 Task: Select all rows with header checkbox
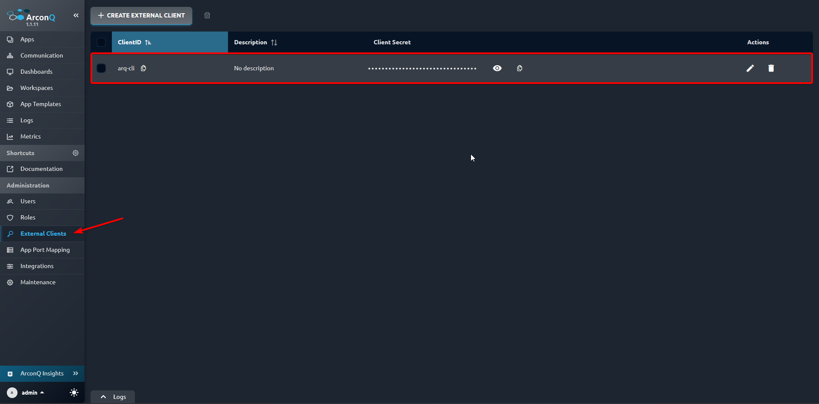pos(101,42)
